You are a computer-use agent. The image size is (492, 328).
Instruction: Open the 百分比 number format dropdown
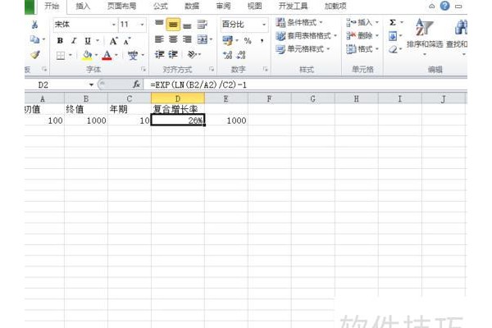[x=264, y=25]
